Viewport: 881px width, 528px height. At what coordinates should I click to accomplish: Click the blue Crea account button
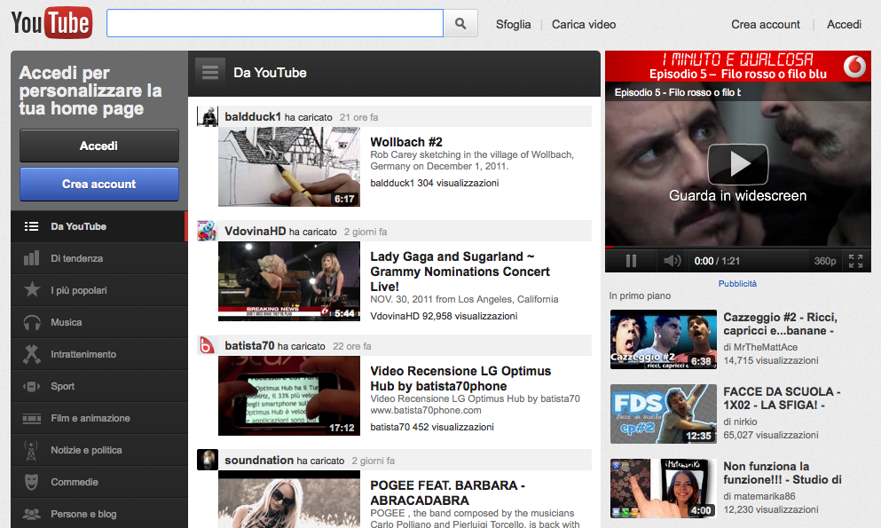[99, 184]
